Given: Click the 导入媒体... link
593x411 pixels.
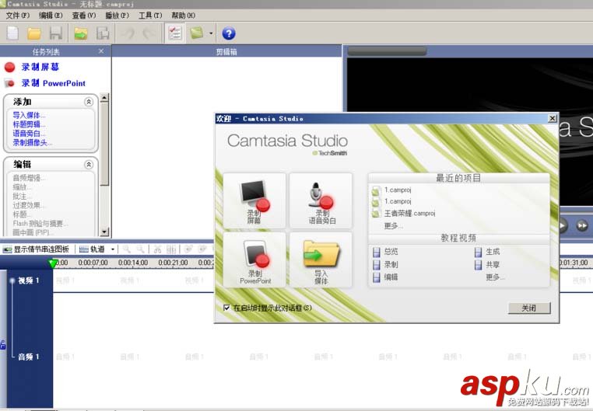Looking at the screenshot, I should click(x=29, y=115).
